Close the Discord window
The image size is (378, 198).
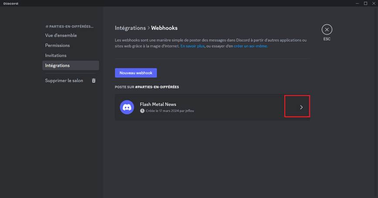point(373,3)
